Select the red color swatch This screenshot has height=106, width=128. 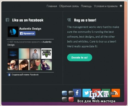pyautogui.click(x=71, y=99)
